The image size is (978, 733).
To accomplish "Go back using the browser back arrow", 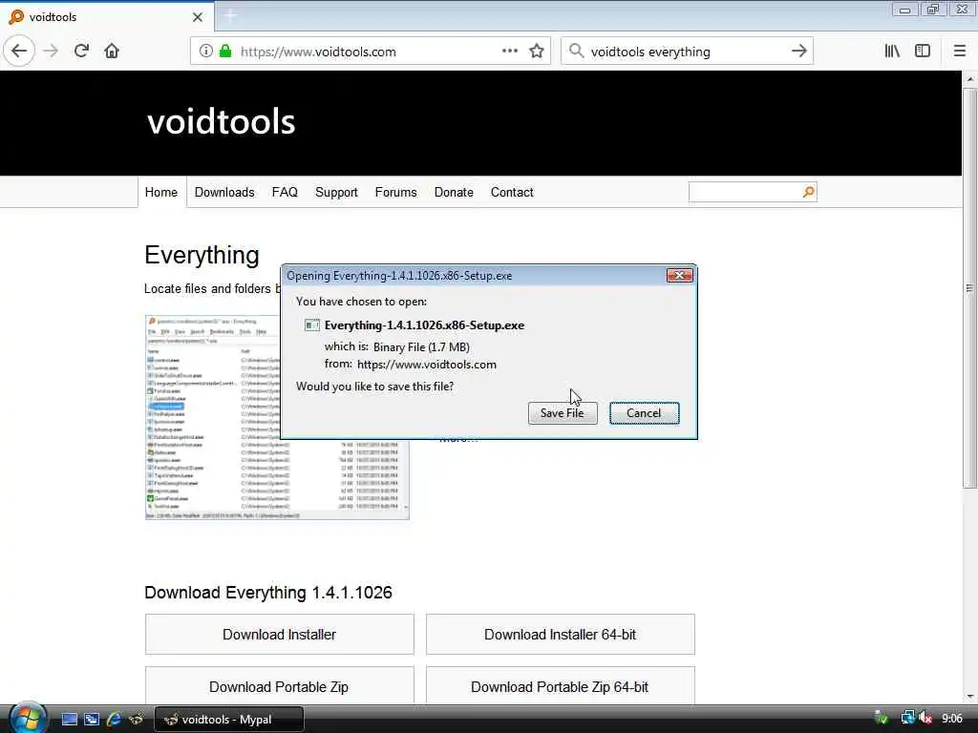I will (x=19, y=52).
